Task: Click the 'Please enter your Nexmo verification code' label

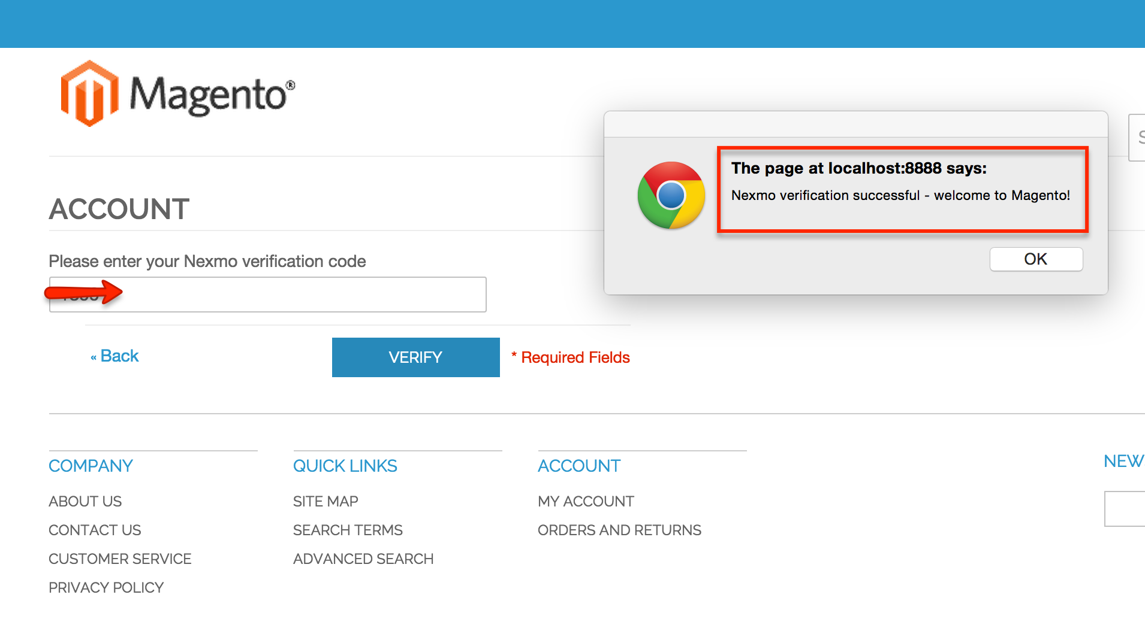Action: pyautogui.click(x=207, y=261)
